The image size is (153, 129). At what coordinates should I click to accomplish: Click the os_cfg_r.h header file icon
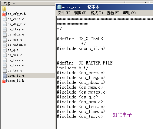(x=5, y=14)
